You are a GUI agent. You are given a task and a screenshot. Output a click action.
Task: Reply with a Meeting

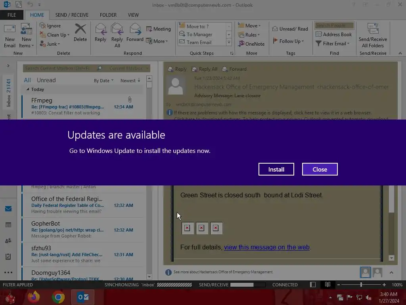159,29
